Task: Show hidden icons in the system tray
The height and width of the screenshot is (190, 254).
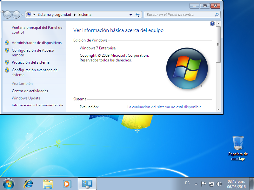Action: click(196, 184)
